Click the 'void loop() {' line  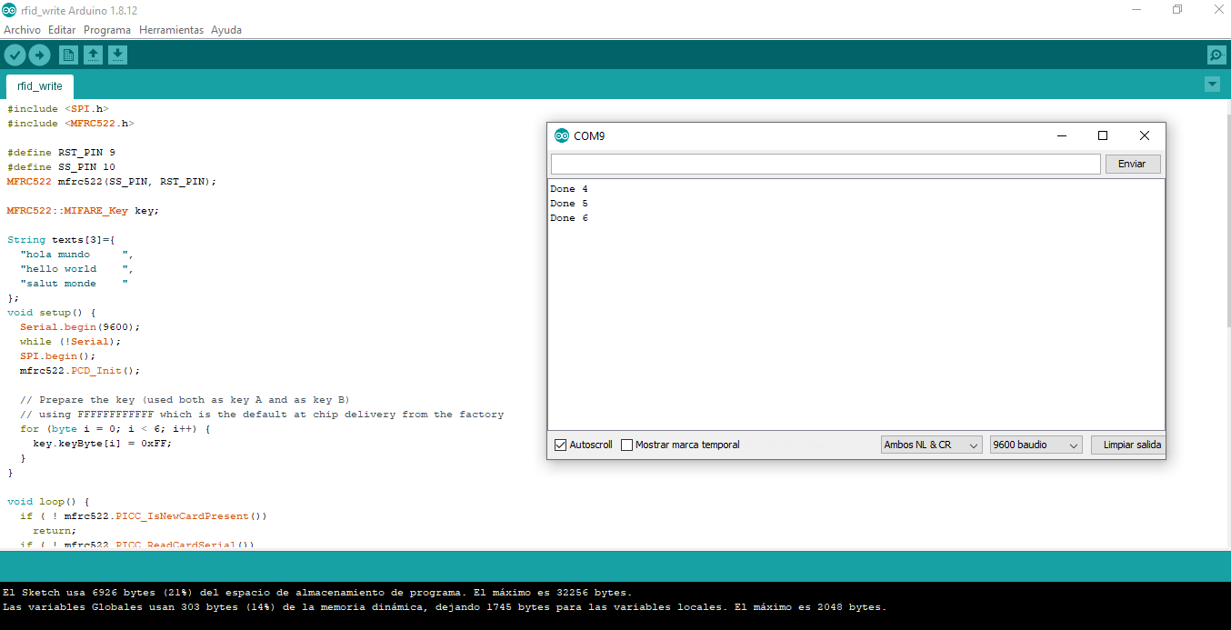point(48,502)
